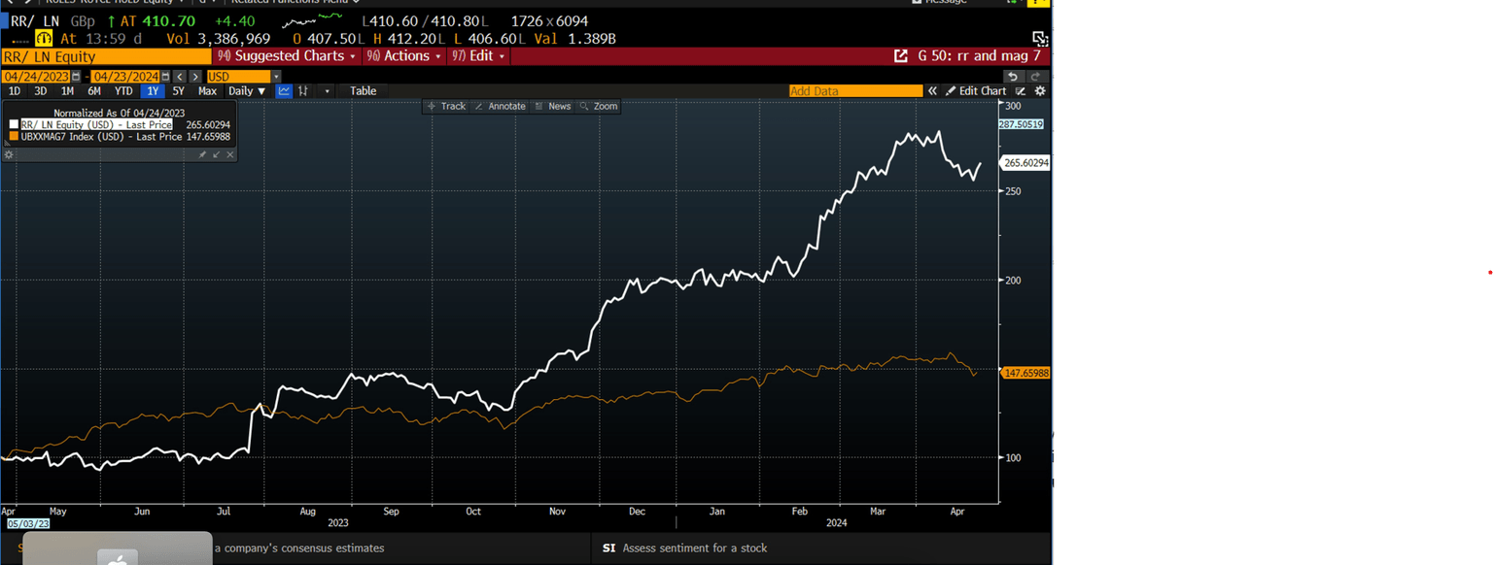Image resolution: width=1493 pixels, height=565 pixels.
Task: Click the Add Data input field
Action: click(x=855, y=91)
